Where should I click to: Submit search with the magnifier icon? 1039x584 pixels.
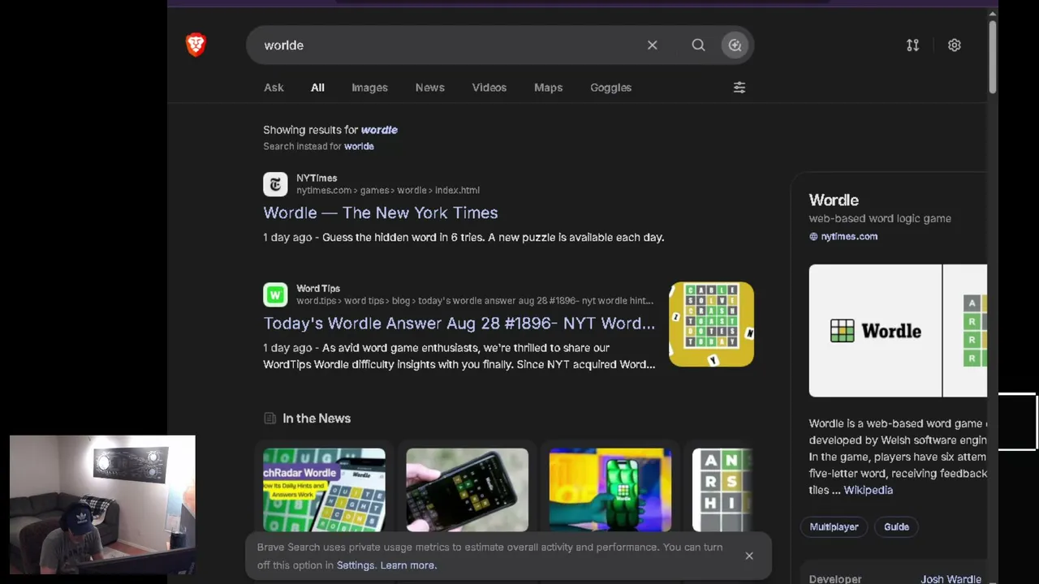point(698,45)
